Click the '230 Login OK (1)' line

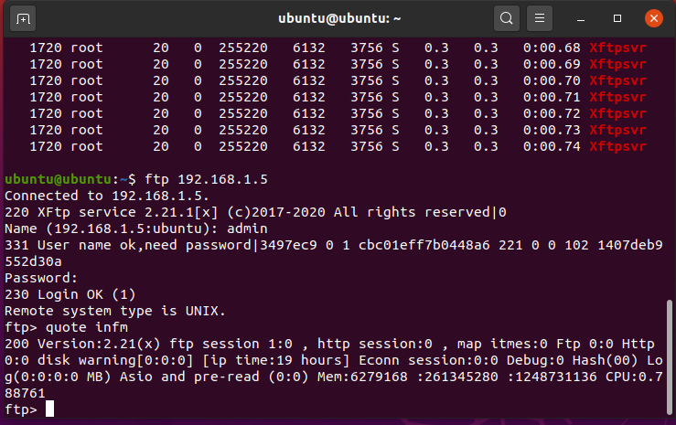coord(70,294)
